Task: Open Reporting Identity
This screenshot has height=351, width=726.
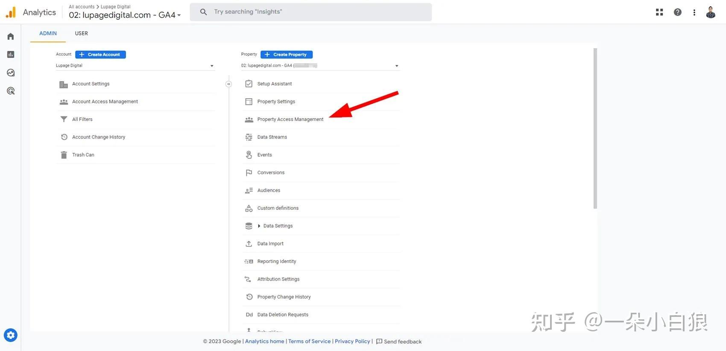Action: (277, 261)
